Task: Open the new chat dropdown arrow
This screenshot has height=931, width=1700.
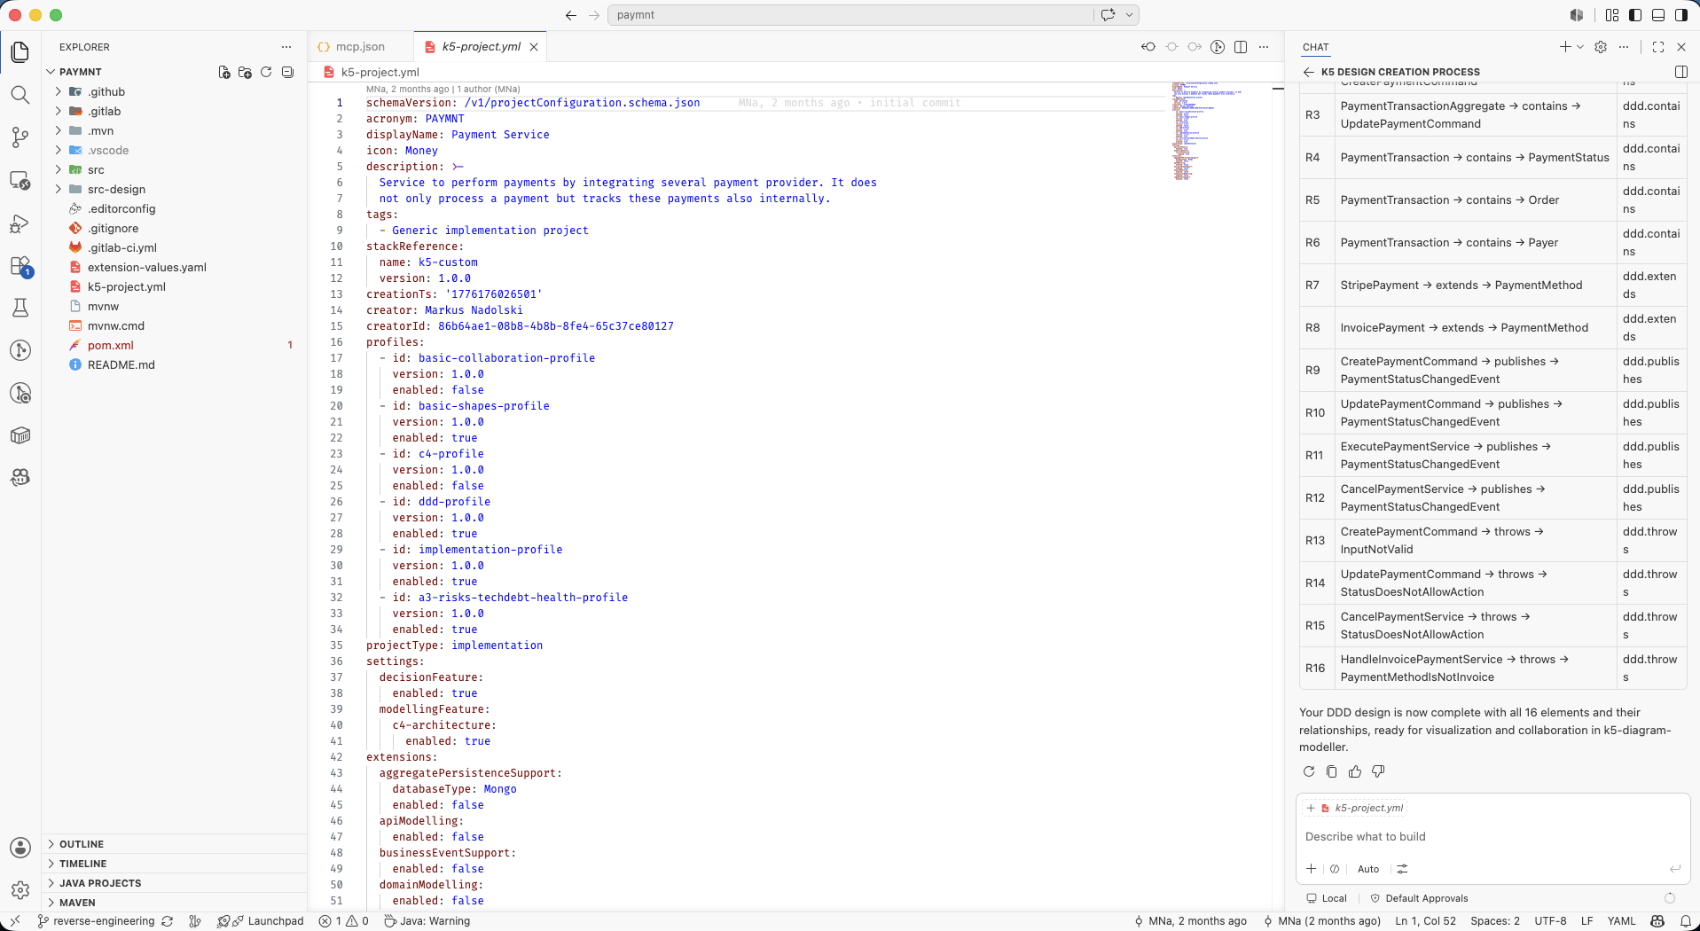Action: pyautogui.click(x=1579, y=47)
